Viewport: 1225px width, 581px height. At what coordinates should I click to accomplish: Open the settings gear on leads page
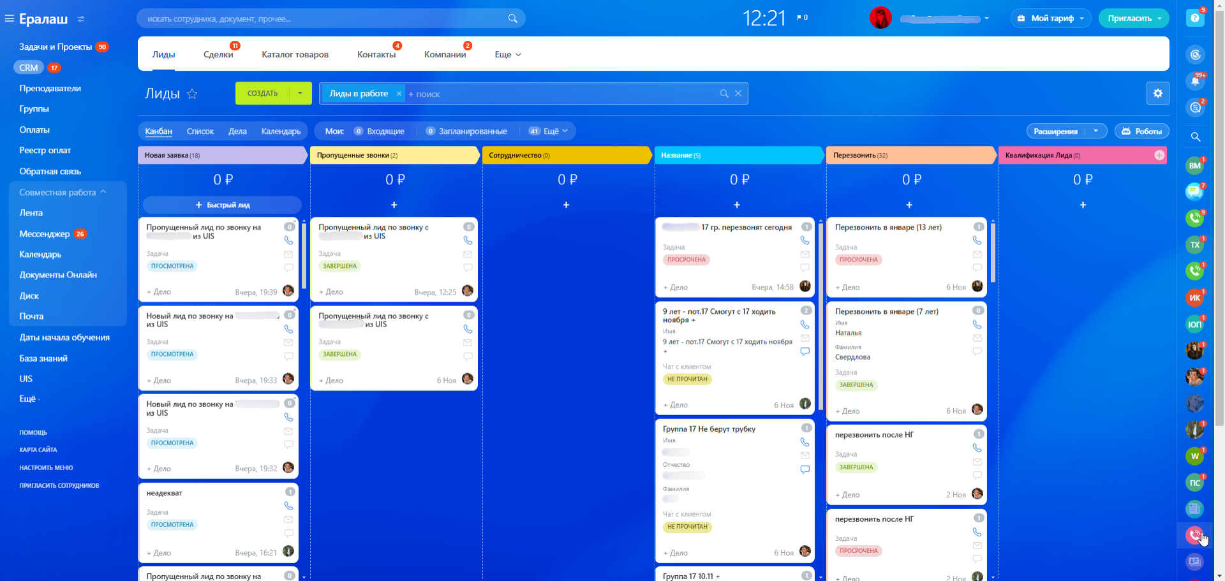tap(1157, 93)
